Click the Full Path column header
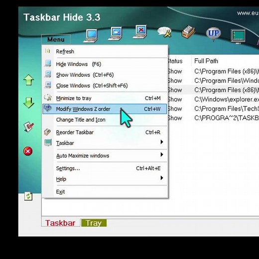259x259 pixels. click(x=225, y=61)
